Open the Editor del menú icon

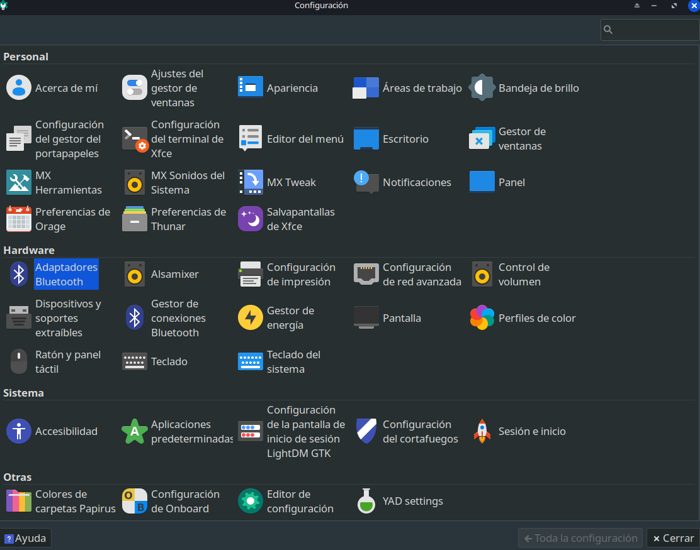251,139
